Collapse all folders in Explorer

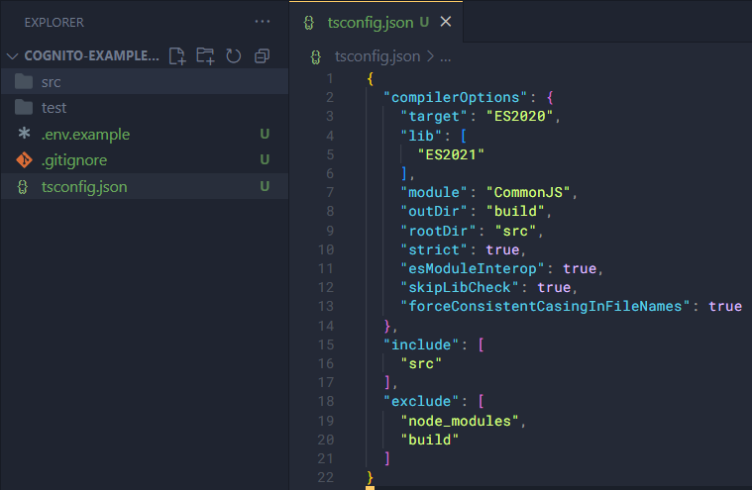263,55
